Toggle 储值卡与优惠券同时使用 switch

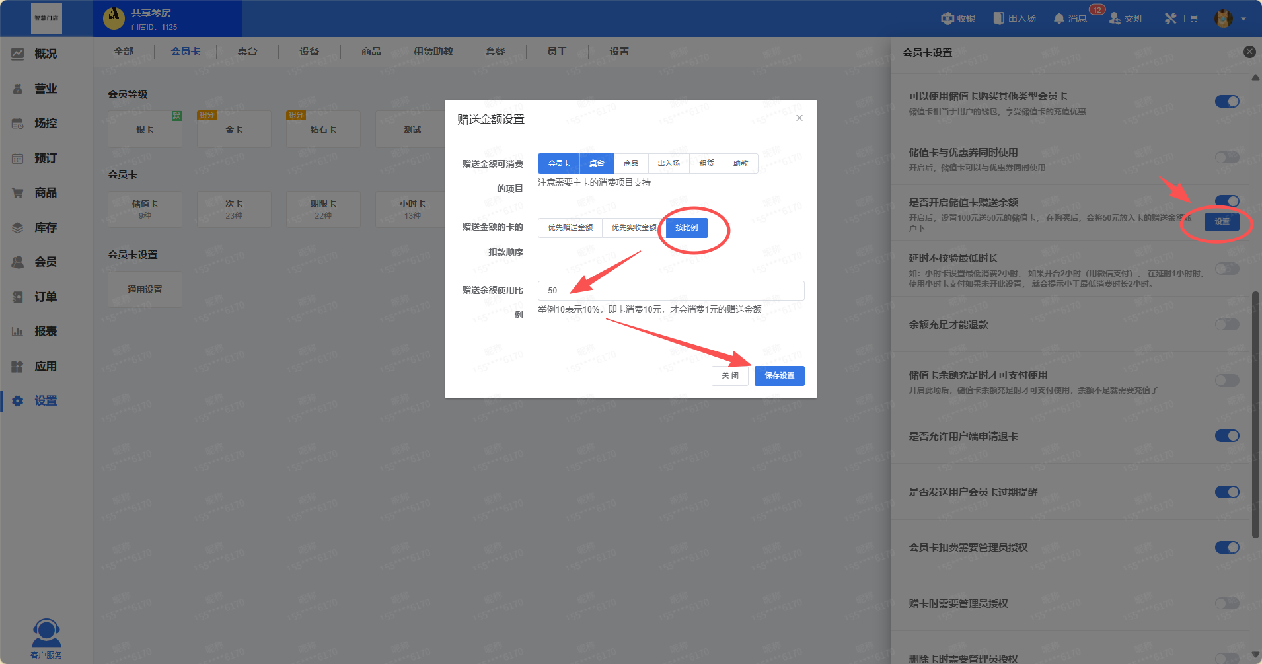pyautogui.click(x=1227, y=157)
